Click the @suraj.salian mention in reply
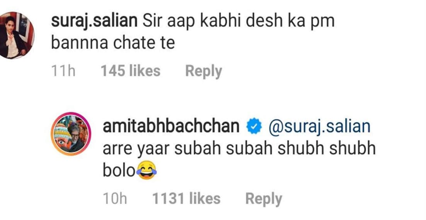426x220 pixels. click(317, 127)
